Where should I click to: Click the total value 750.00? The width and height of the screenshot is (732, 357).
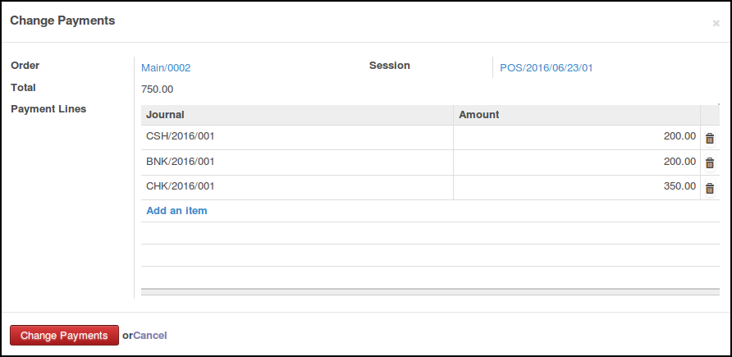click(157, 89)
